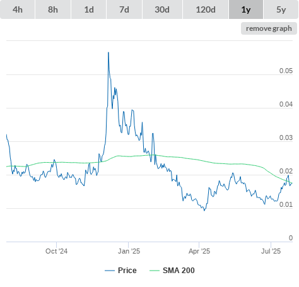Image resolution: width=299 pixels, height=287 pixels.
Task: Click the Oct '24 axis label
Action: pyautogui.click(x=56, y=251)
